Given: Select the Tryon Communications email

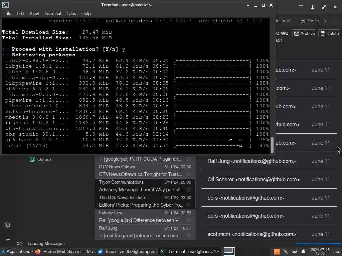Looking at the screenshot, I should pyautogui.click(x=145, y=186).
